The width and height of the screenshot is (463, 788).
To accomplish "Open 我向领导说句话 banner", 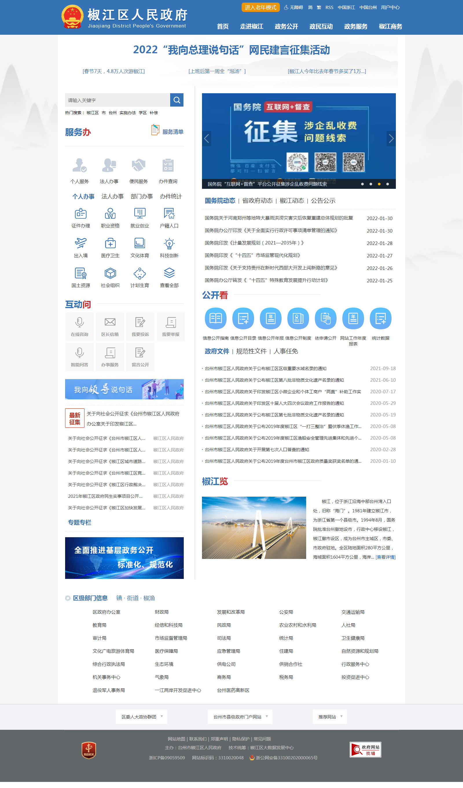I will (x=124, y=389).
